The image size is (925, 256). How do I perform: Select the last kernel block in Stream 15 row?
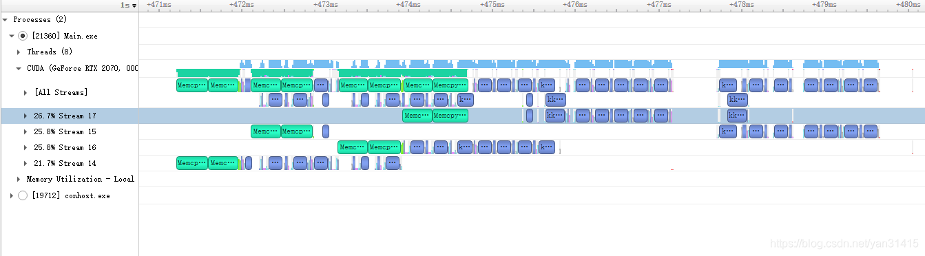[x=871, y=131]
